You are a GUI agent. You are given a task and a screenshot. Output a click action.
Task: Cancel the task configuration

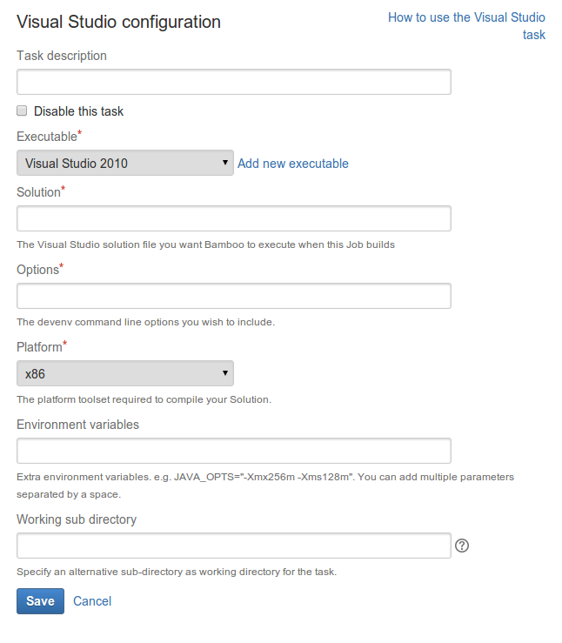pos(92,601)
